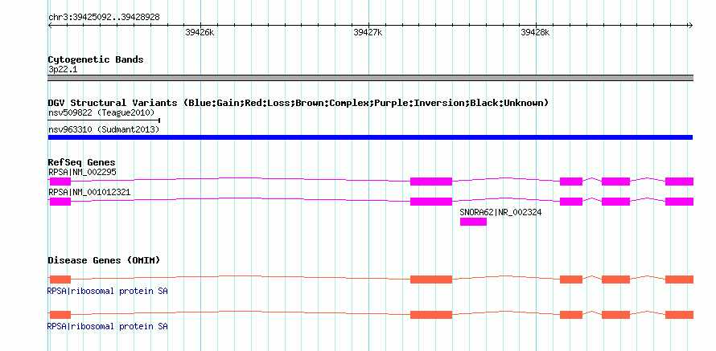Select the Cytogenetic Bands track title
716x351 pixels.
coord(96,59)
